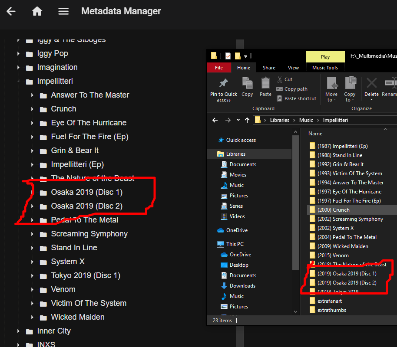
Task: Open the (2000) Crunch folder
Action: [333, 210]
